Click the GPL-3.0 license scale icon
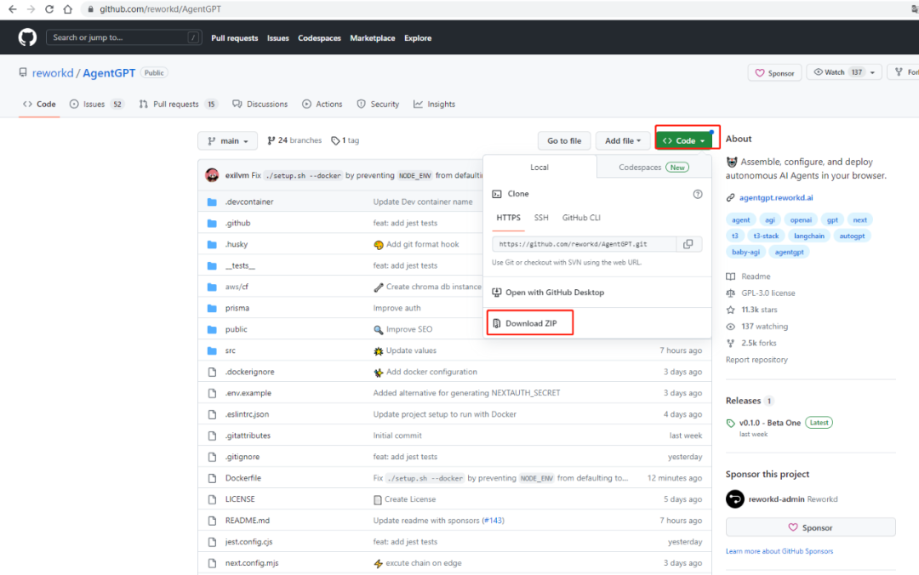The image size is (919, 575). [730, 293]
